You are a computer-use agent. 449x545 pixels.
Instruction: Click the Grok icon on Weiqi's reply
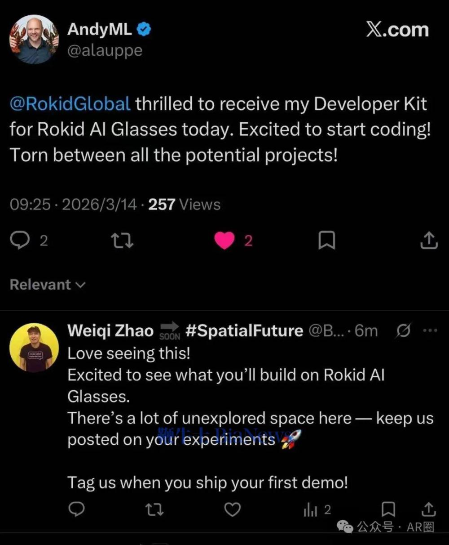click(403, 331)
